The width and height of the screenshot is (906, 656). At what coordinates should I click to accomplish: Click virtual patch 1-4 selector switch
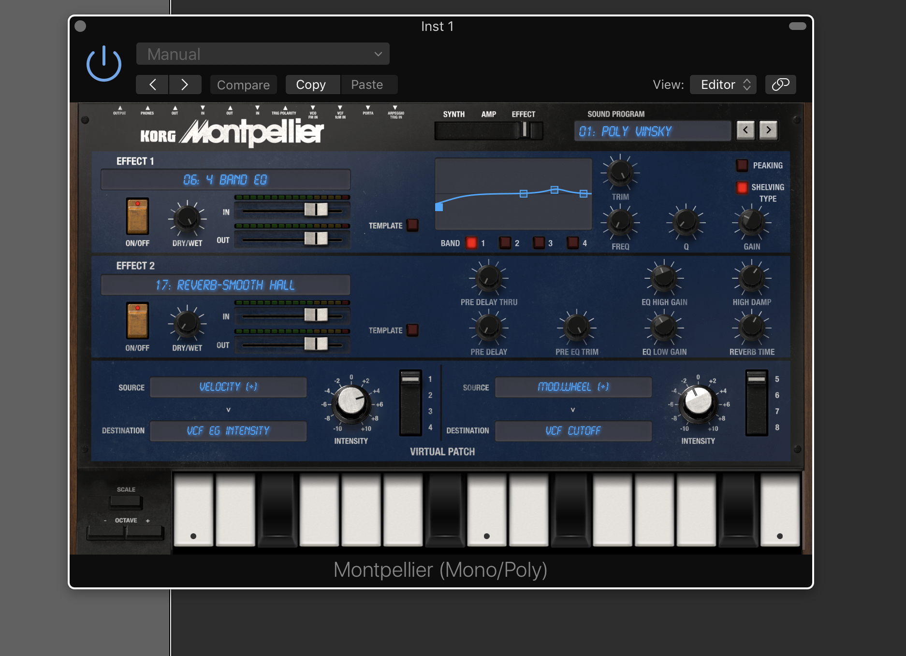pos(411,403)
